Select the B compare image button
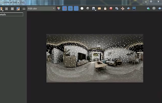 12,9
